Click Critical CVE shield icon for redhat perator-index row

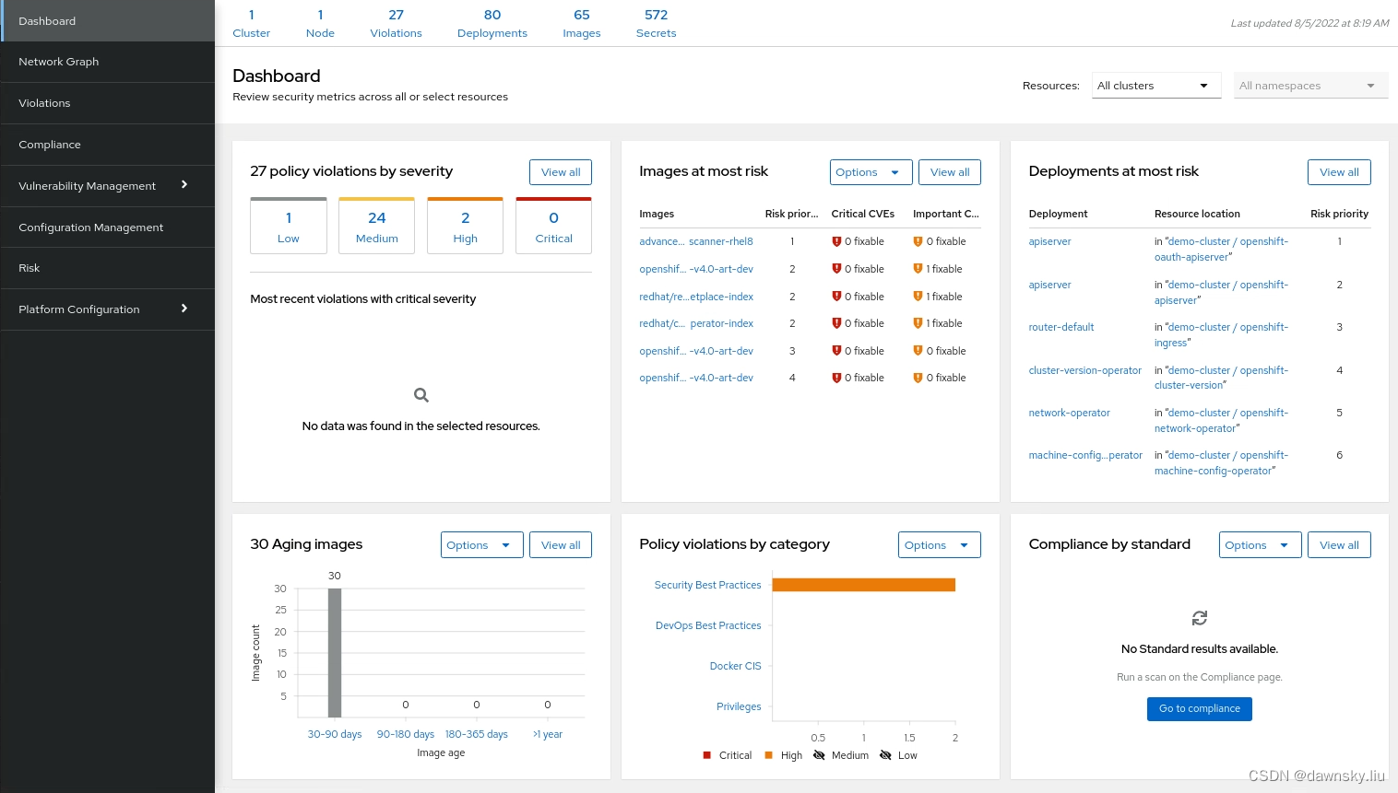836,323
